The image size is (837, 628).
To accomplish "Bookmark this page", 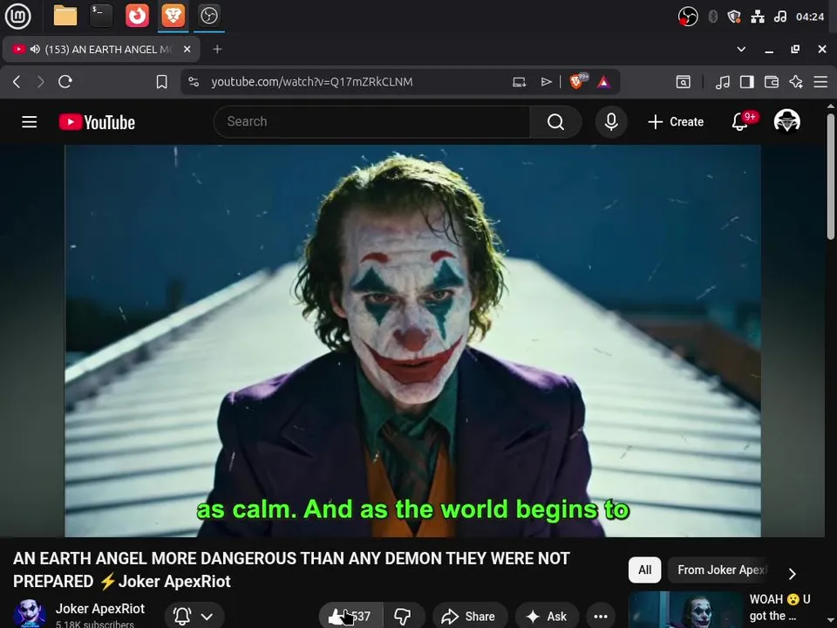I will coord(162,82).
